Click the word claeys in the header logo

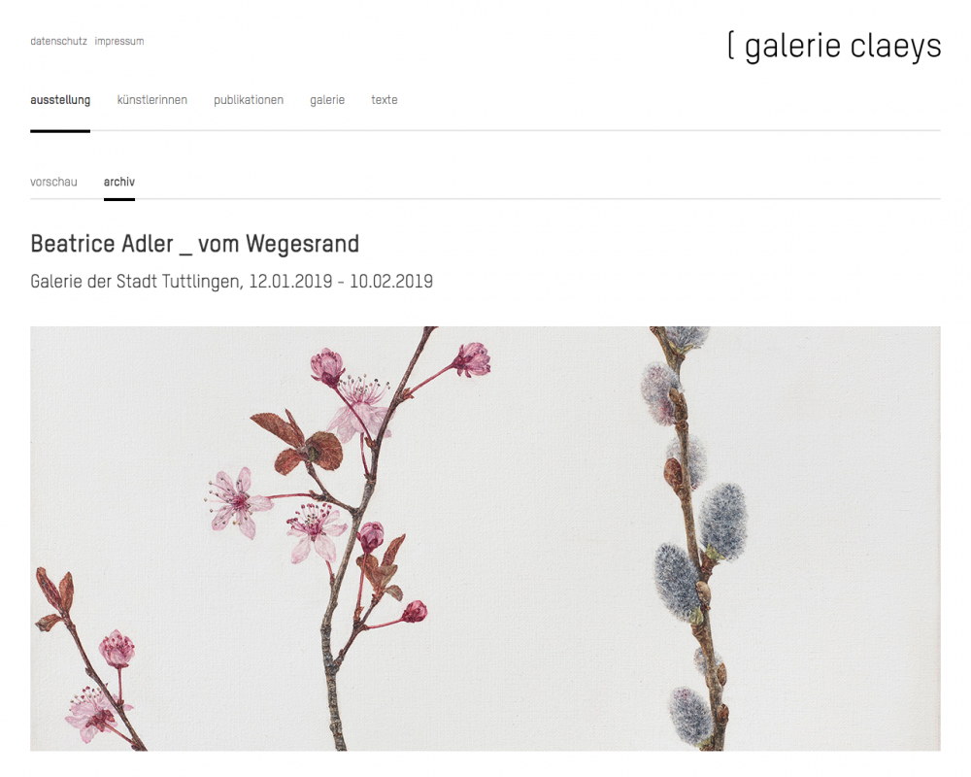[x=895, y=47]
